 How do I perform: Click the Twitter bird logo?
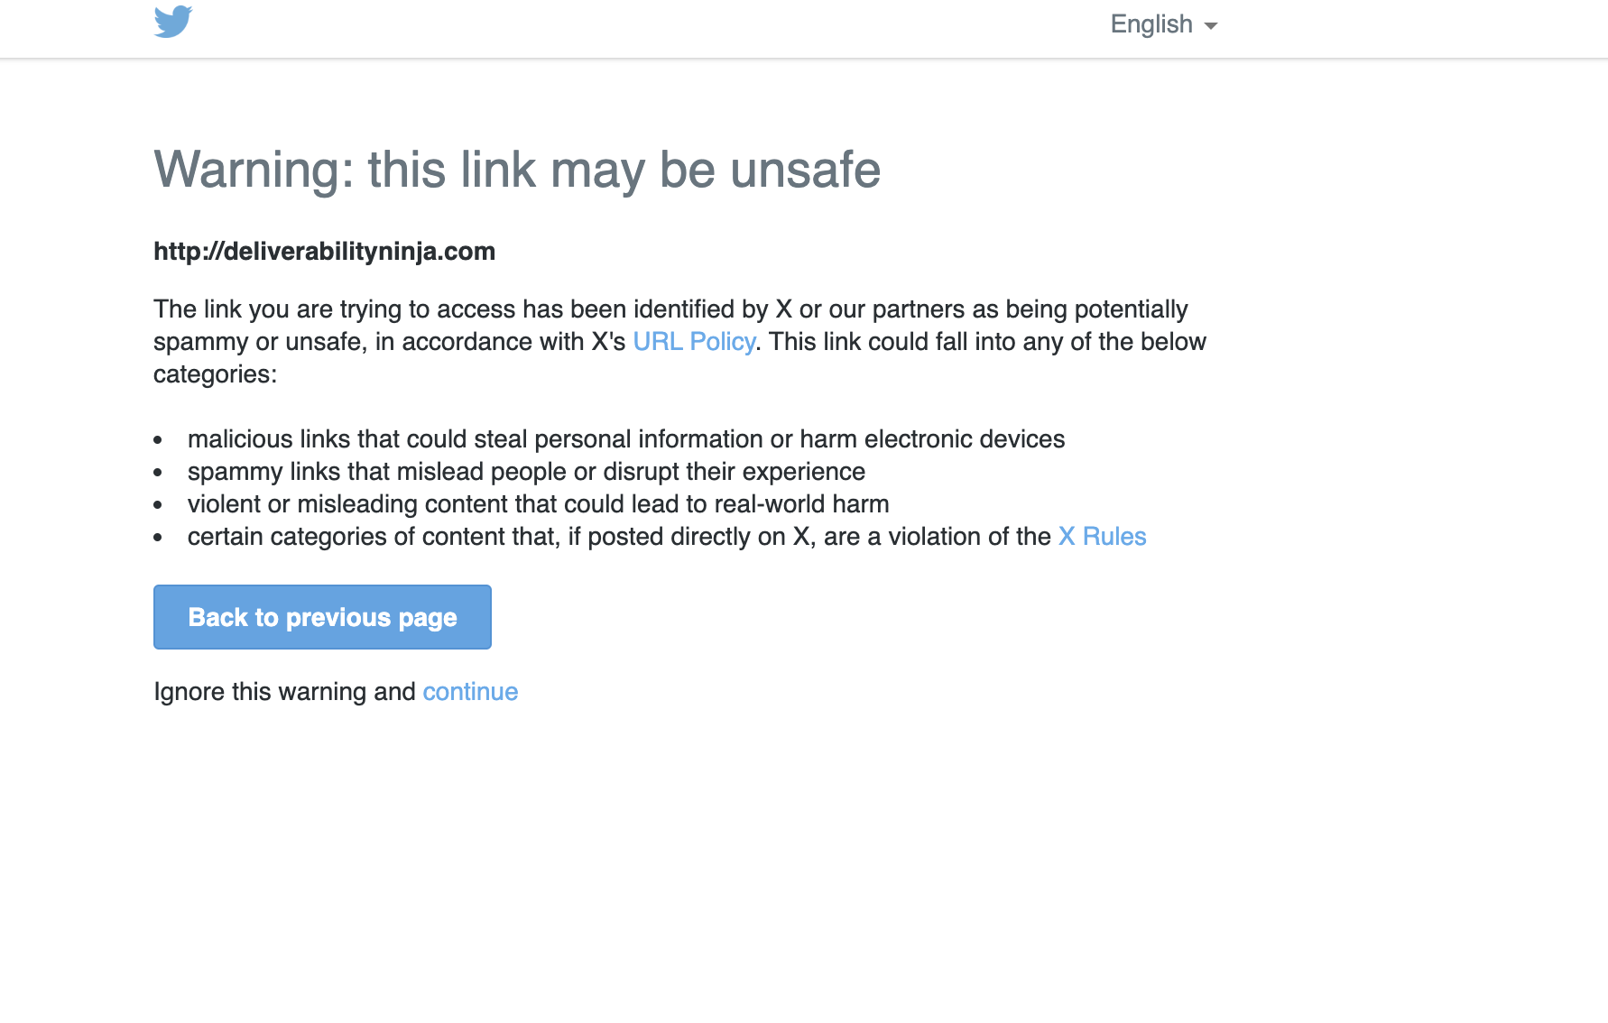point(173,22)
